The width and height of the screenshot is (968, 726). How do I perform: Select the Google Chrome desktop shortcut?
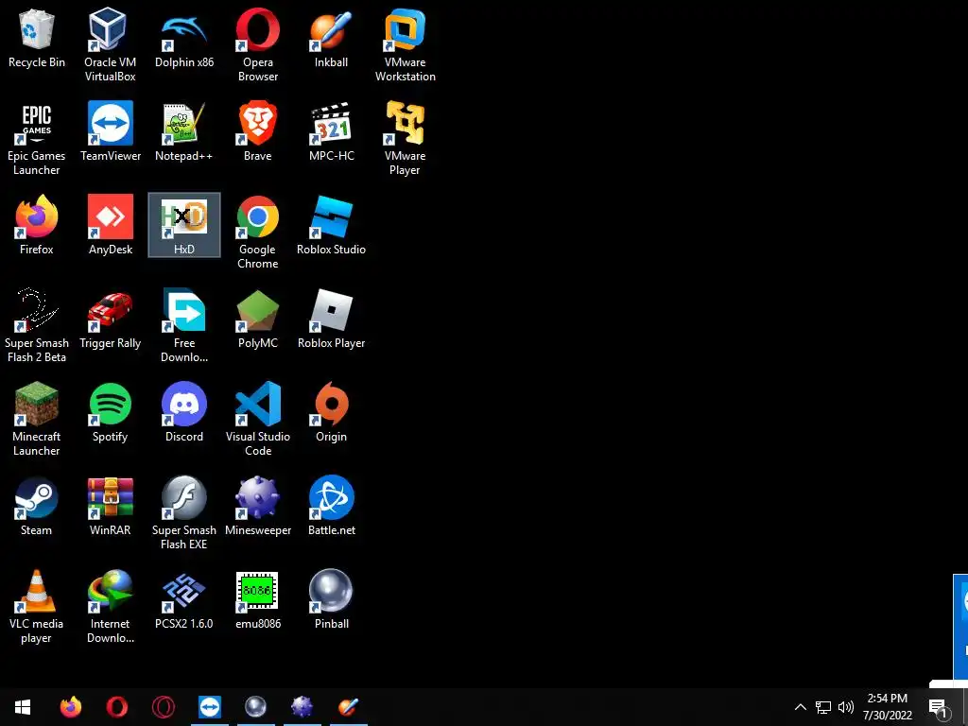pos(257,233)
